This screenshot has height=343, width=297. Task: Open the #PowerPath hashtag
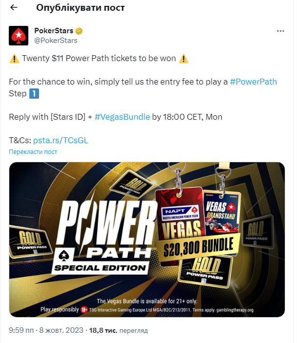[253, 82]
